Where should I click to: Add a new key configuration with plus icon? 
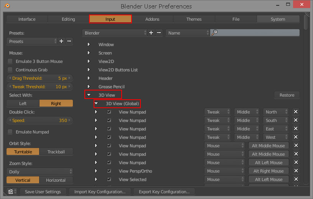point(151,33)
